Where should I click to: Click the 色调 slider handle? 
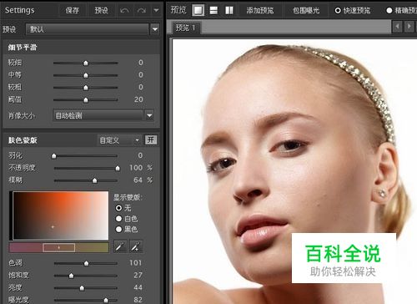(86, 263)
